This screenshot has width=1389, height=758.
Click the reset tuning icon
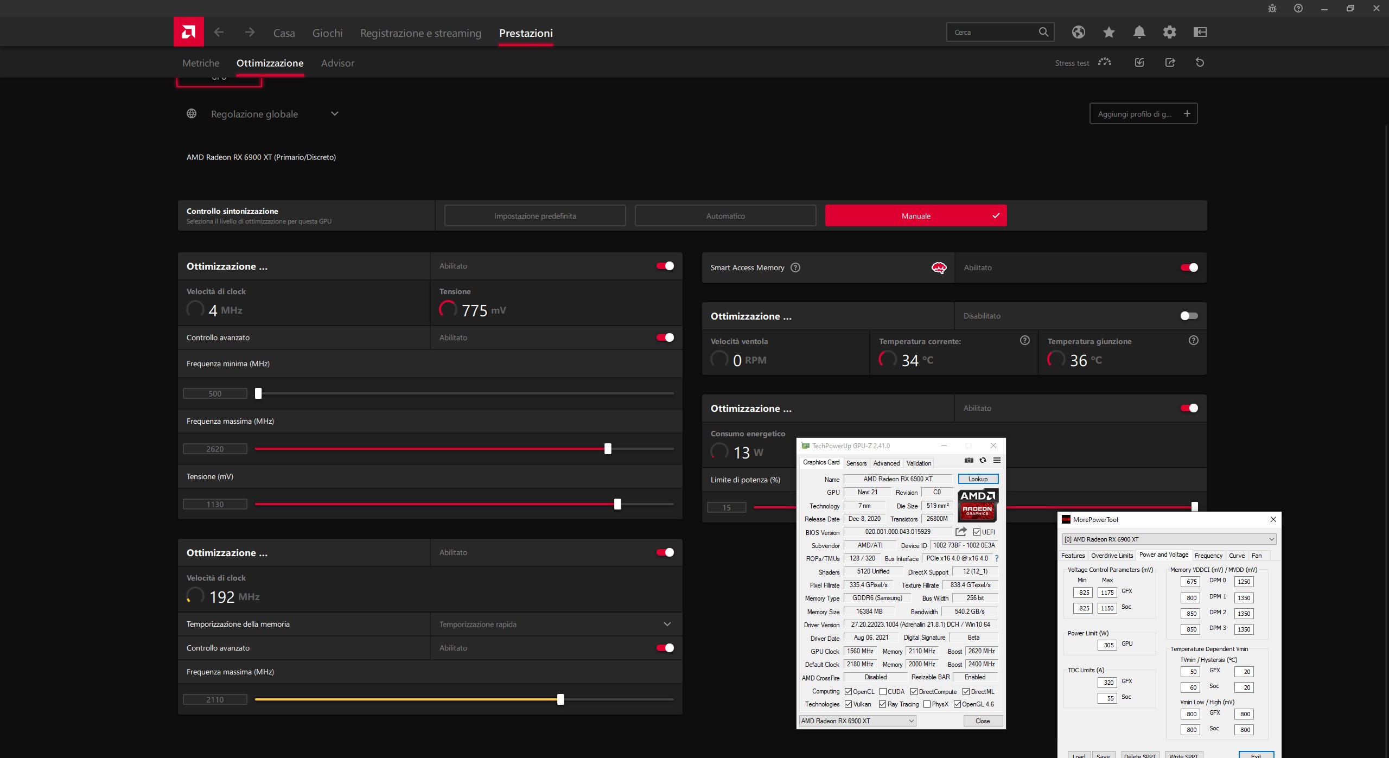click(x=1200, y=62)
